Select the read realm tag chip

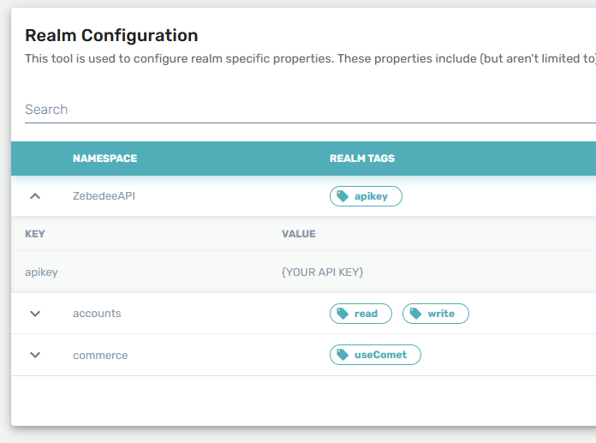click(366, 314)
